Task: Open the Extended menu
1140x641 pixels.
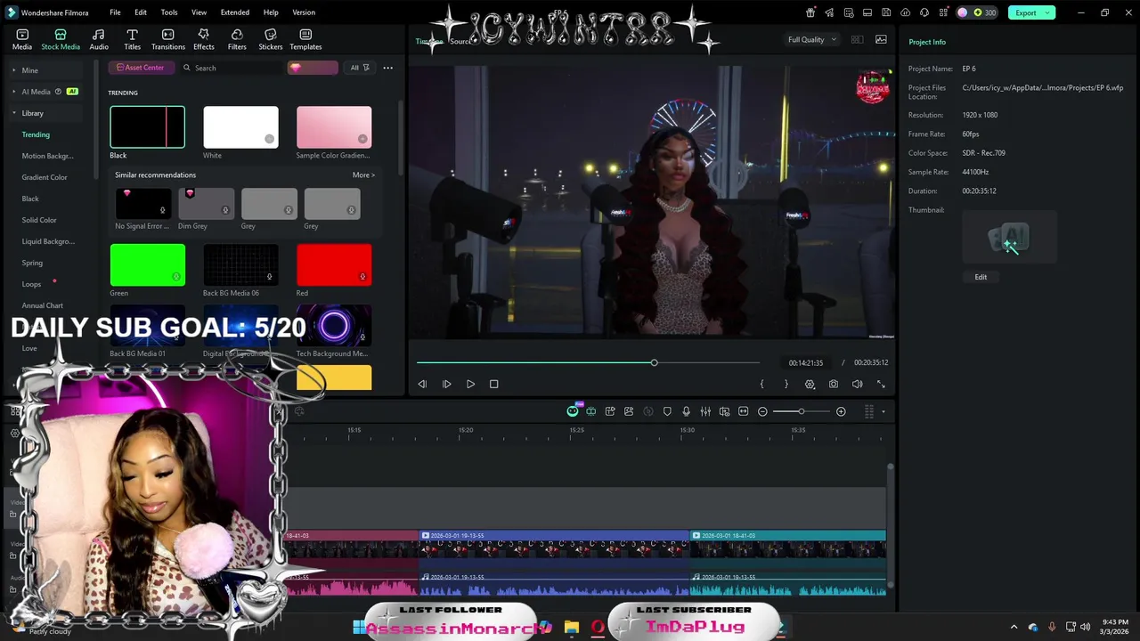Action: [x=235, y=12]
